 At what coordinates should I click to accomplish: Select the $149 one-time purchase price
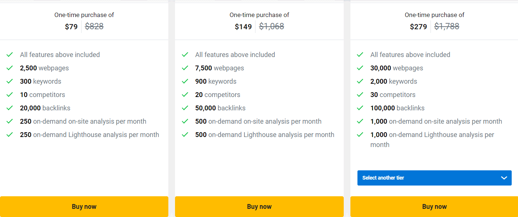243,26
